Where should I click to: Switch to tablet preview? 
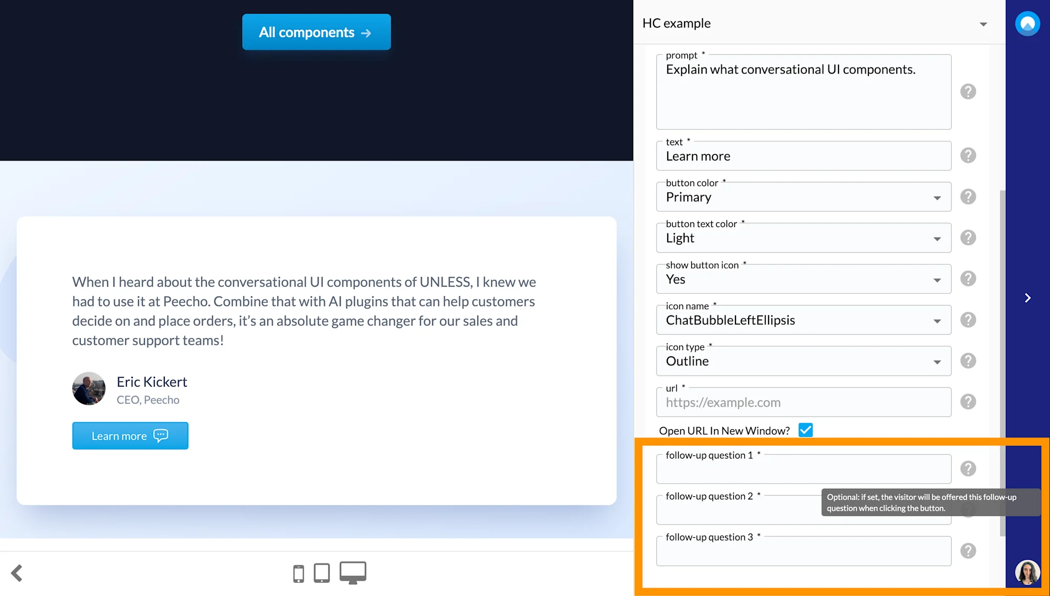(321, 572)
